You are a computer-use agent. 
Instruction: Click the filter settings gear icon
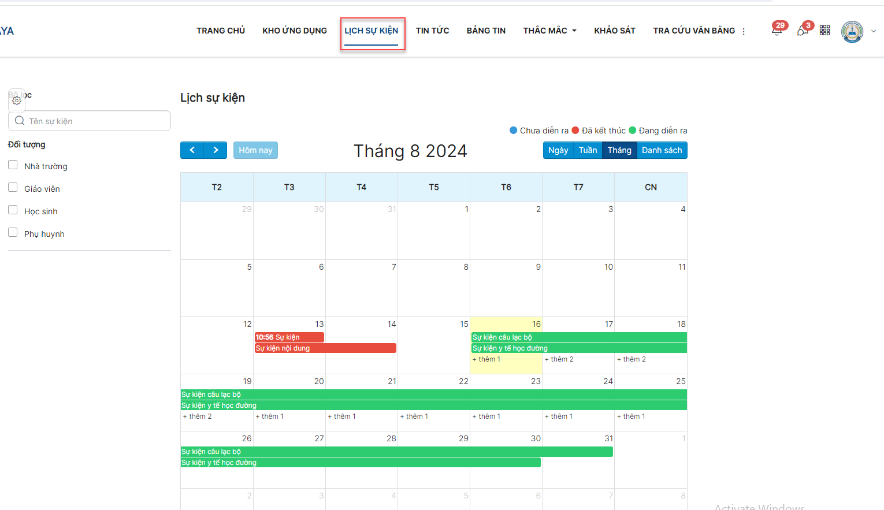pos(17,100)
